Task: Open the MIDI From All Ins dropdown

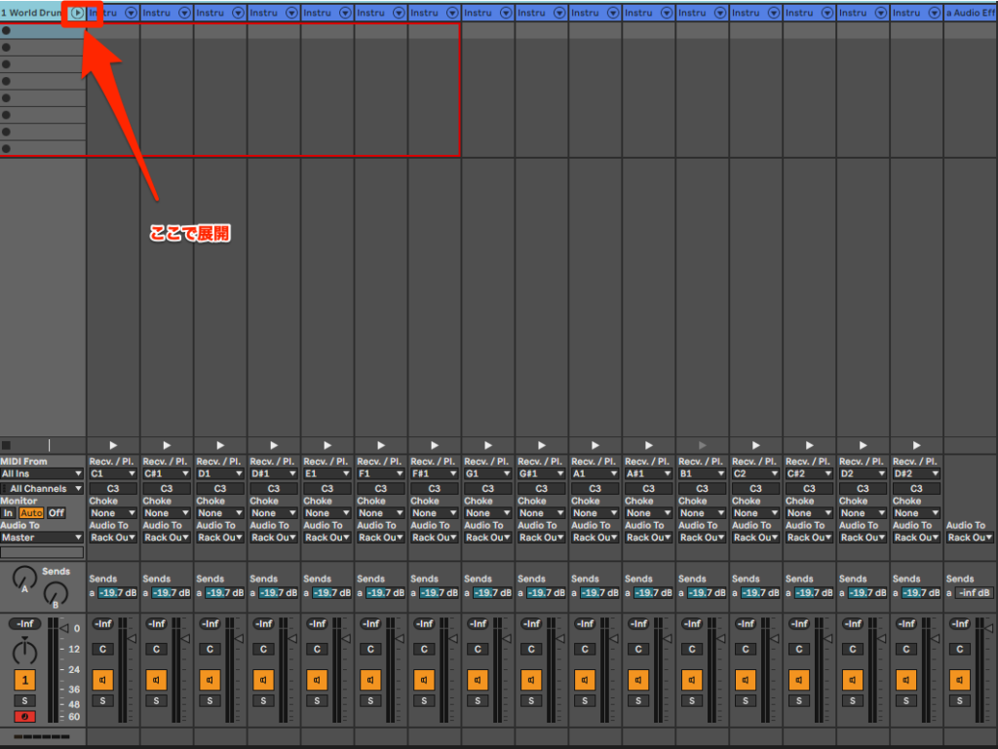Action: click(x=42, y=473)
